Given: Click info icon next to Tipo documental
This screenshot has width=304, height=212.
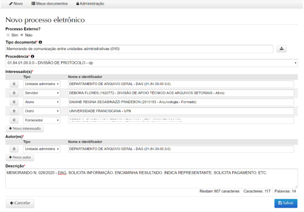Looking at the screenshot, I should pyautogui.click(x=40, y=43).
